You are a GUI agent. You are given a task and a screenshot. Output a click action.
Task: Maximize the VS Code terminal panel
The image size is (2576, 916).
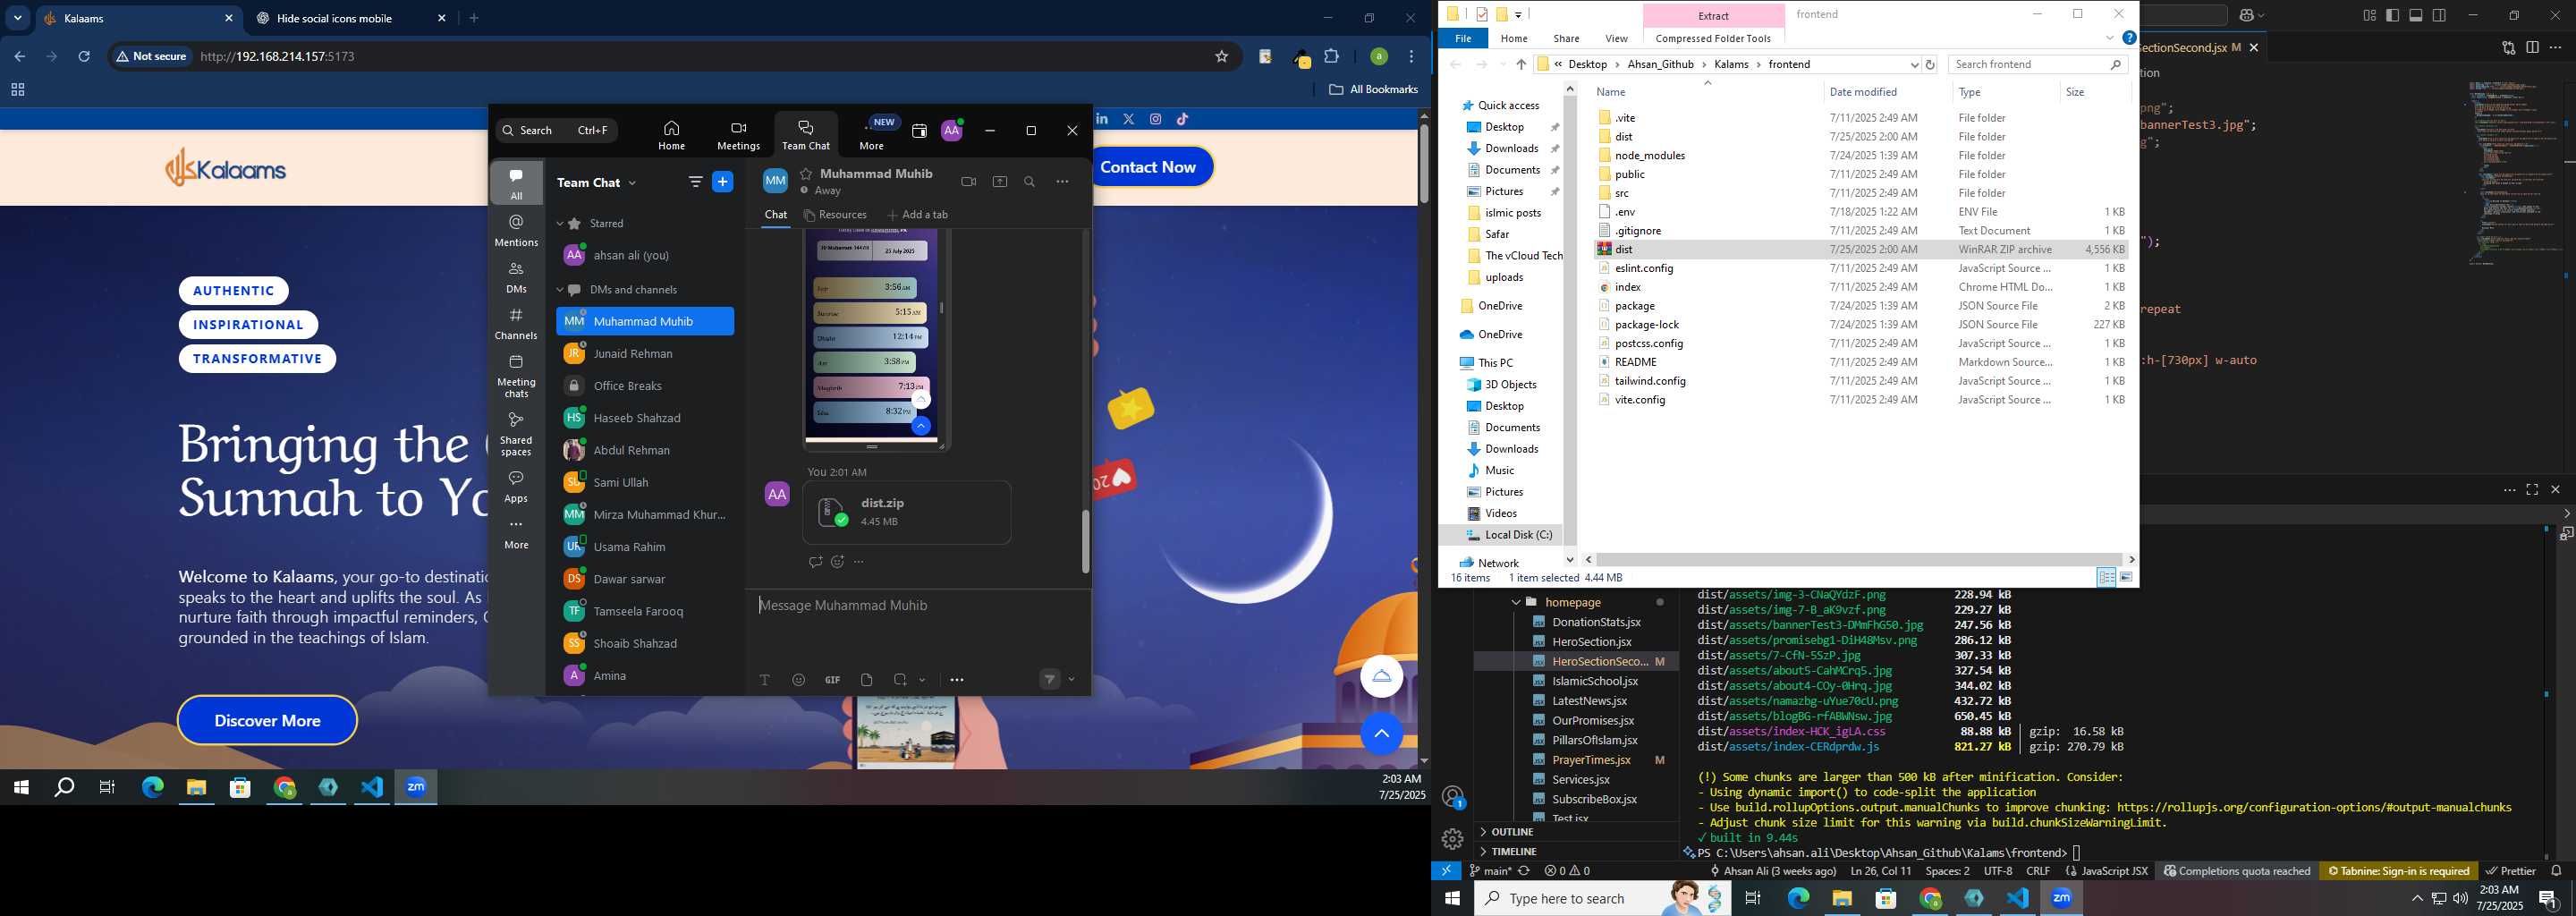(x=2532, y=490)
